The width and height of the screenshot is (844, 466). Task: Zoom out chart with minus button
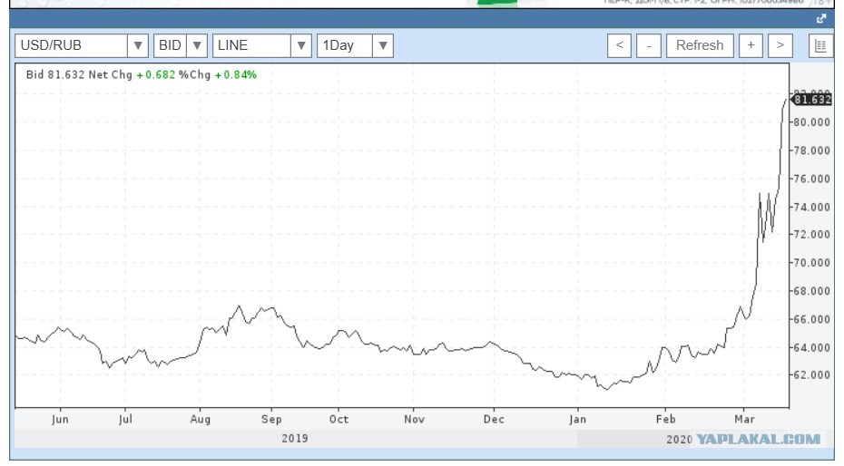649,45
